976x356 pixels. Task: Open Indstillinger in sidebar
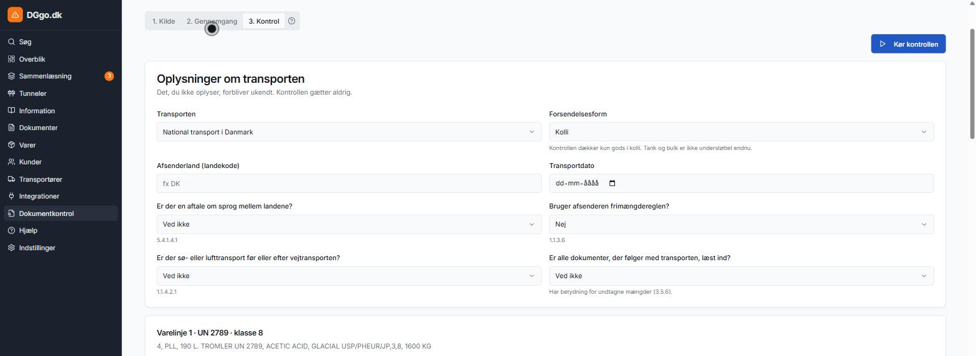coord(60,248)
